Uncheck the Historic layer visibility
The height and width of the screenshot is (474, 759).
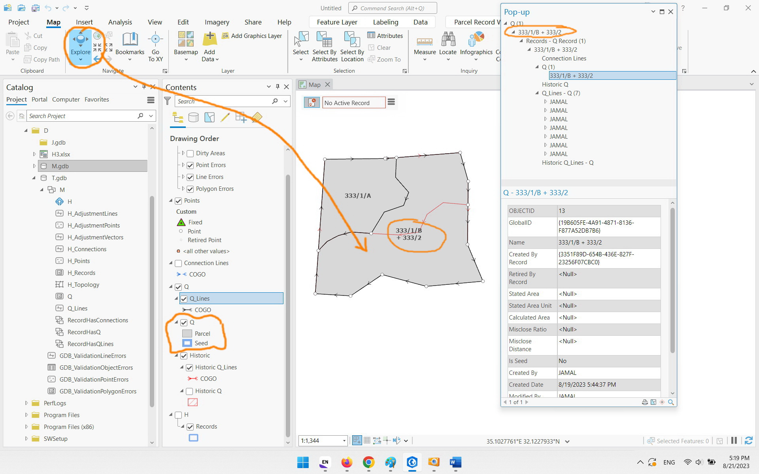[x=184, y=355]
